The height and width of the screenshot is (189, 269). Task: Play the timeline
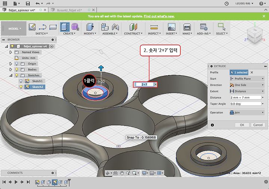(x=16, y=182)
